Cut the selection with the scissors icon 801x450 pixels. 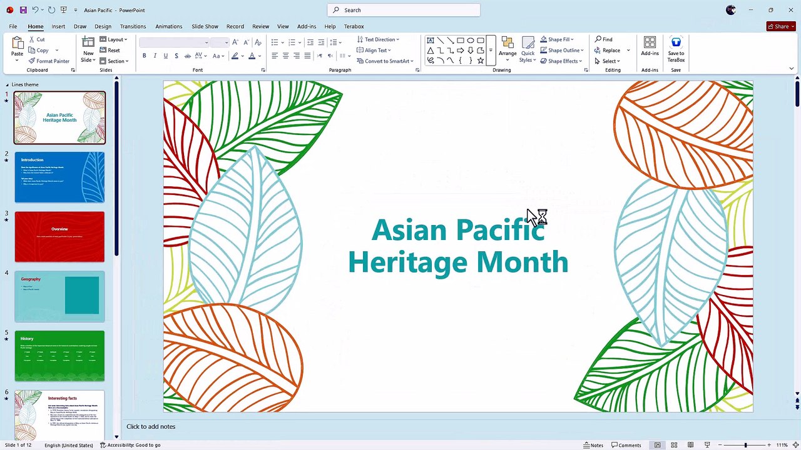point(31,39)
